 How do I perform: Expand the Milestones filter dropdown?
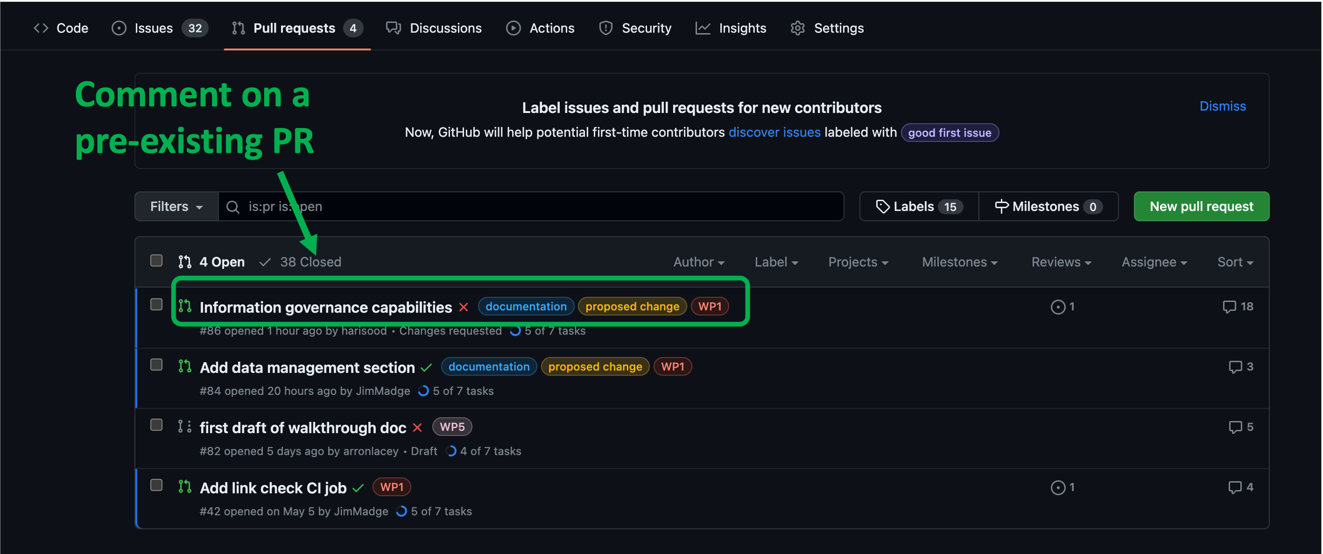pos(959,262)
